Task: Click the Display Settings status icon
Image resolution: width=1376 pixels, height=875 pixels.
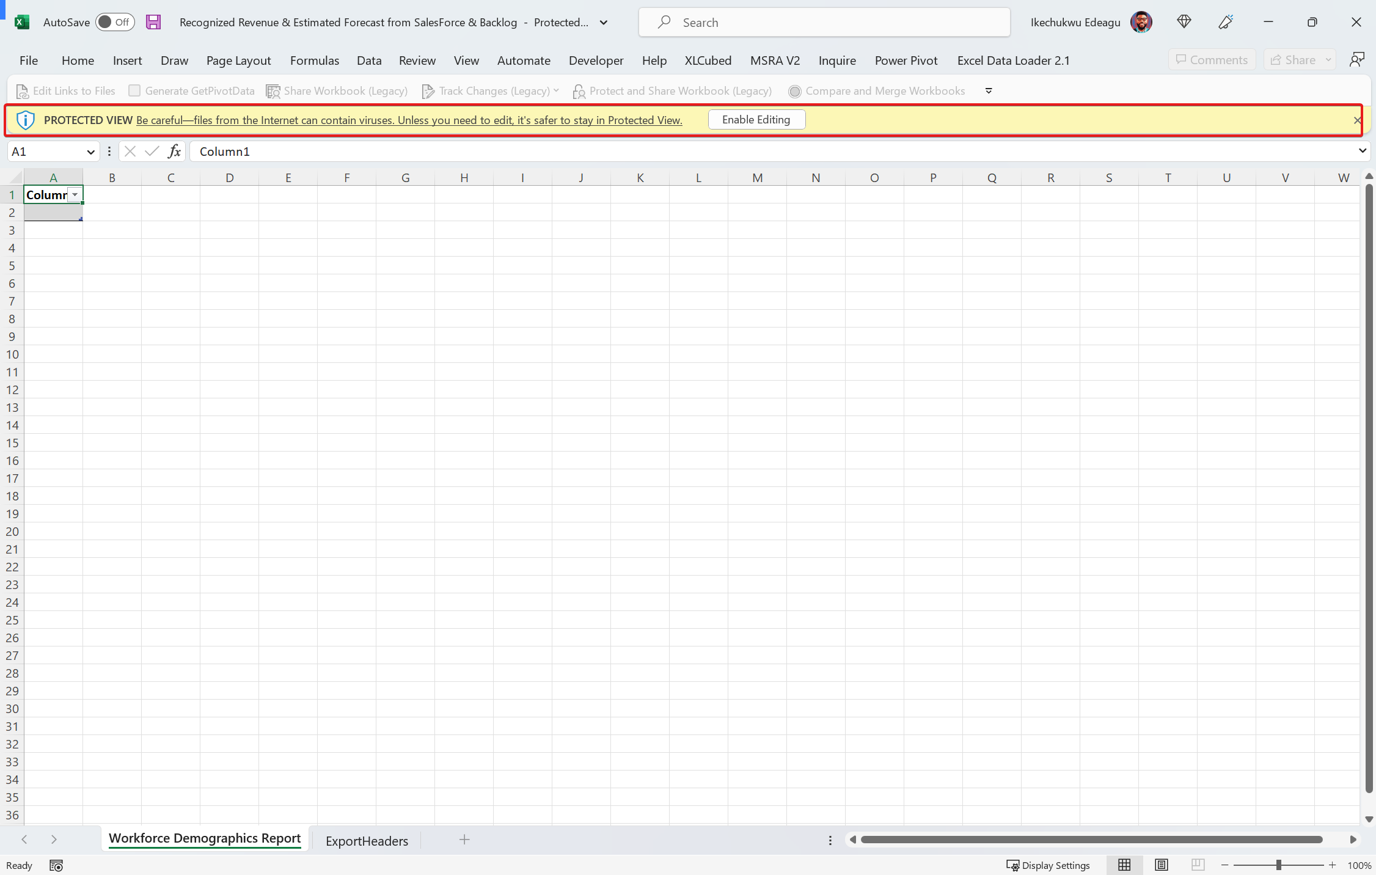Action: point(1009,865)
